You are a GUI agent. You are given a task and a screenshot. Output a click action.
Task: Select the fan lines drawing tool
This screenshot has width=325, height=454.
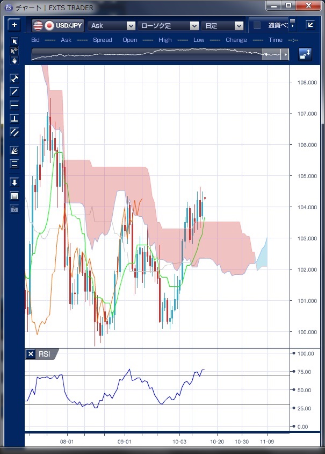point(15,151)
